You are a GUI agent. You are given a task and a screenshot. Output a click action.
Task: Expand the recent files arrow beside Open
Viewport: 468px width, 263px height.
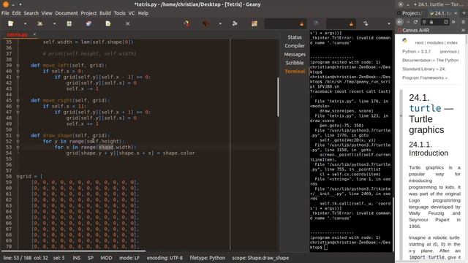coord(54,23)
